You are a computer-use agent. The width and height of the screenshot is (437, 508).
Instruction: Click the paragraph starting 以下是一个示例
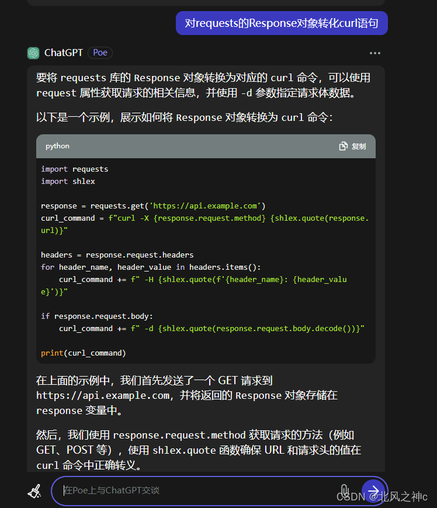click(185, 117)
